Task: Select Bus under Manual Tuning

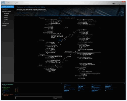Action: click(5, 21)
